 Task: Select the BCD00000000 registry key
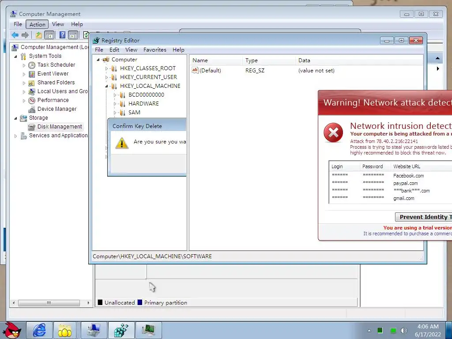(146, 95)
